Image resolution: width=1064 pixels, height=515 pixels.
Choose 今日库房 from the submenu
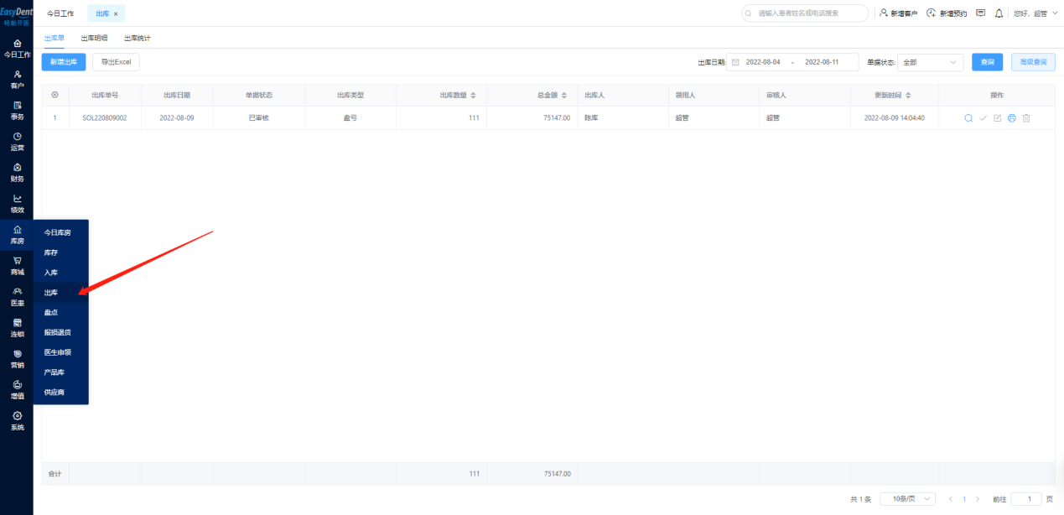pyautogui.click(x=60, y=232)
